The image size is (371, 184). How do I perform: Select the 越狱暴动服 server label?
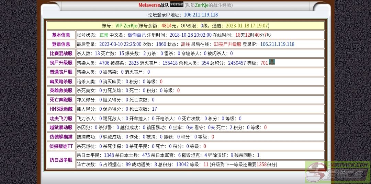[61, 127]
